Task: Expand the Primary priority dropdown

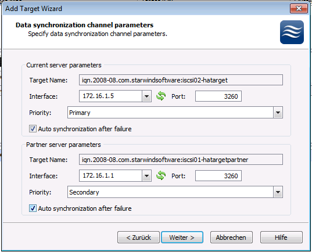Action: point(278,113)
